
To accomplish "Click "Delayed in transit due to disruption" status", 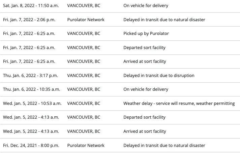I will (159, 76).
